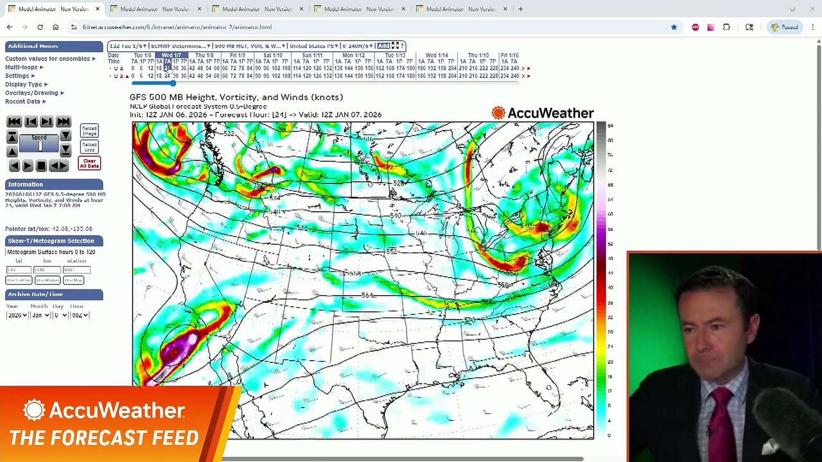Switch to the fourth Model Animator tab
Image resolution: width=822 pixels, height=462 pixels.
click(x=360, y=9)
